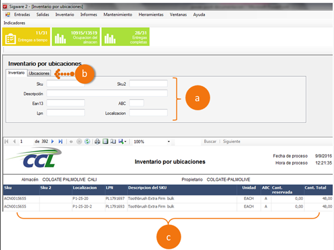Click the ABC input field
Viewport: 334px width, 250px height.
137,103
